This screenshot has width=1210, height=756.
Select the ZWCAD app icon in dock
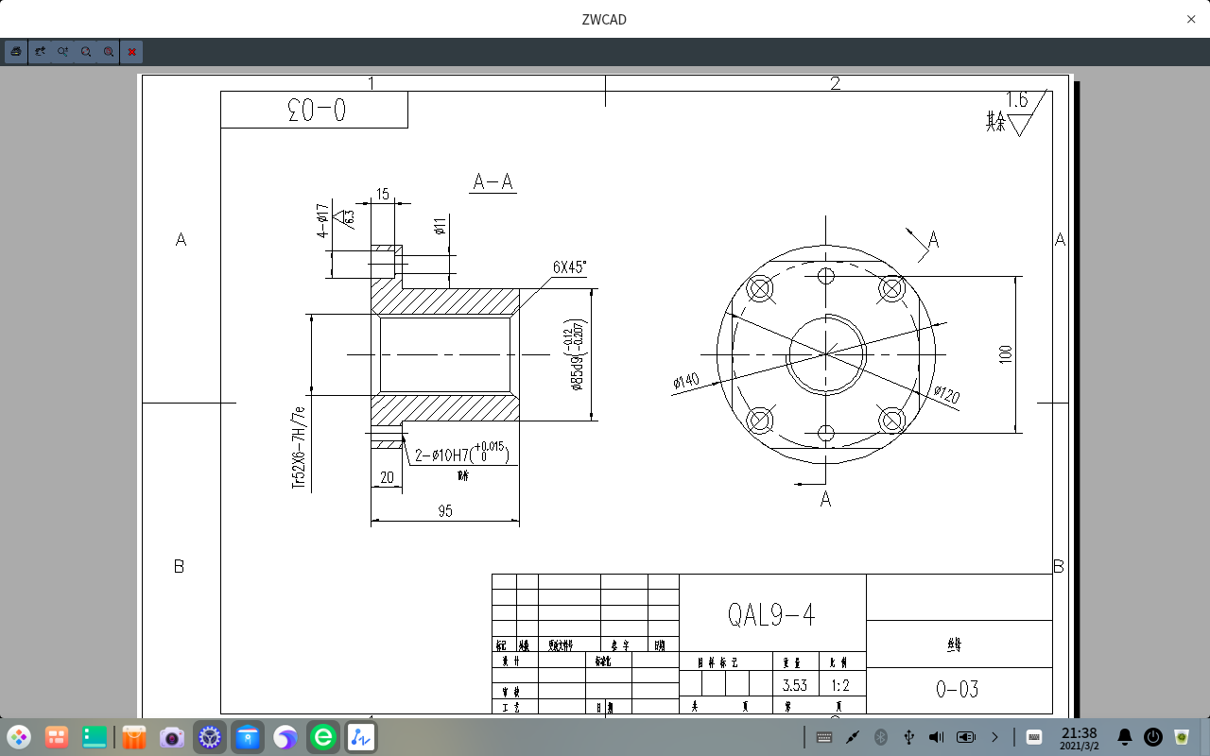[361, 737]
